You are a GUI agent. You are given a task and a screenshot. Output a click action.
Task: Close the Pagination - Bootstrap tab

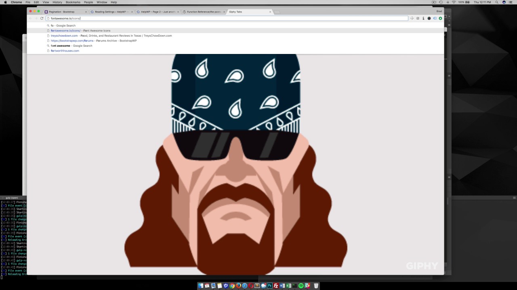[x=86, y=12]
